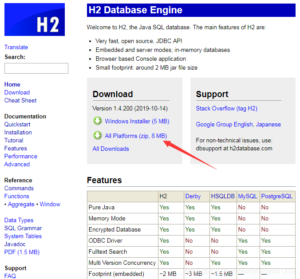This screenshot has width=300, height=279.
Task: Click the green download icon beside All Platforms
Action: 98,135
